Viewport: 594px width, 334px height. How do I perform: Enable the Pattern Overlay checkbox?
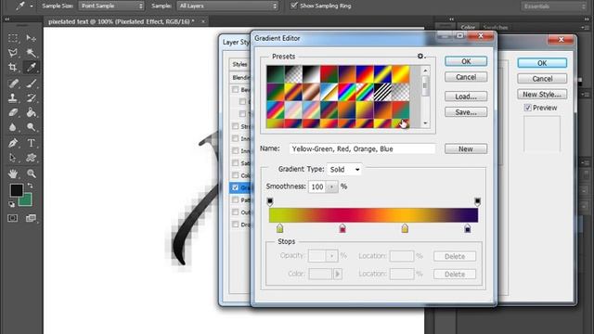235,199
